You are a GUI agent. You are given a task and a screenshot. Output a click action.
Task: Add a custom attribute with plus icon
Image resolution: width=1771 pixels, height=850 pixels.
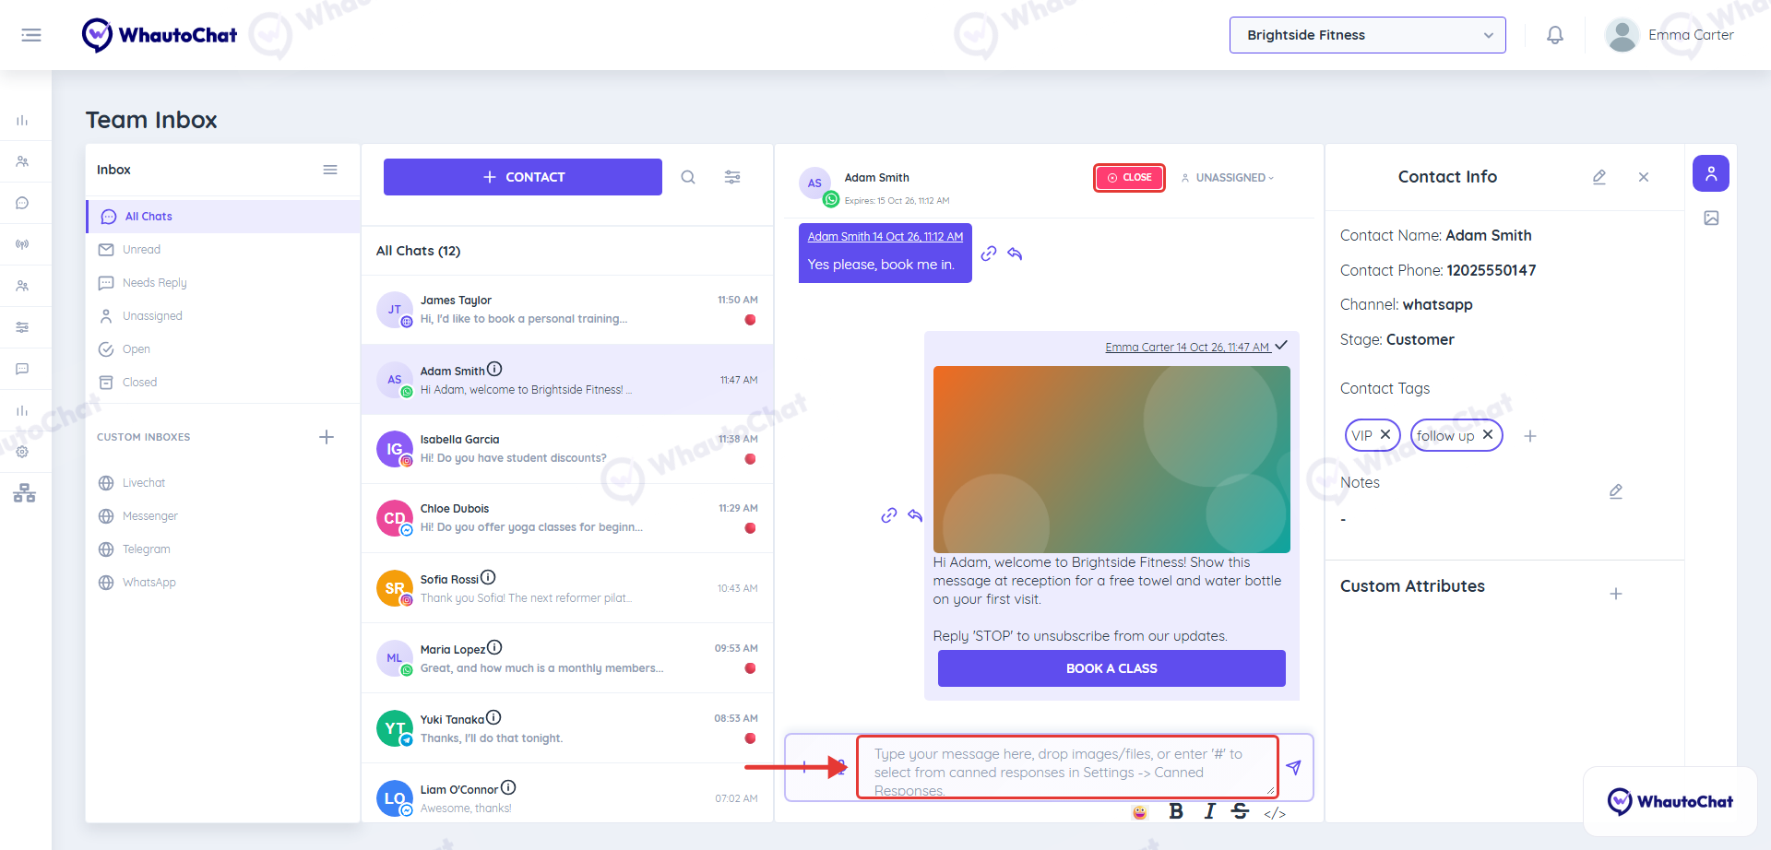coord(1616,594)
